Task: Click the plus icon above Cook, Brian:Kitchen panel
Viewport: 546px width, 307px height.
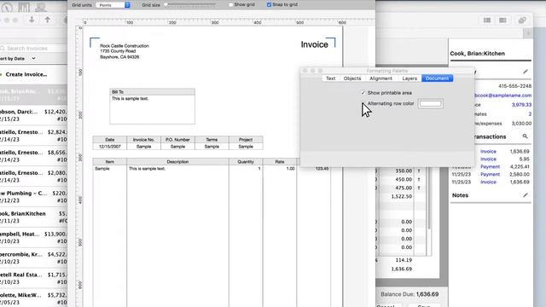Action: point(528,33)
